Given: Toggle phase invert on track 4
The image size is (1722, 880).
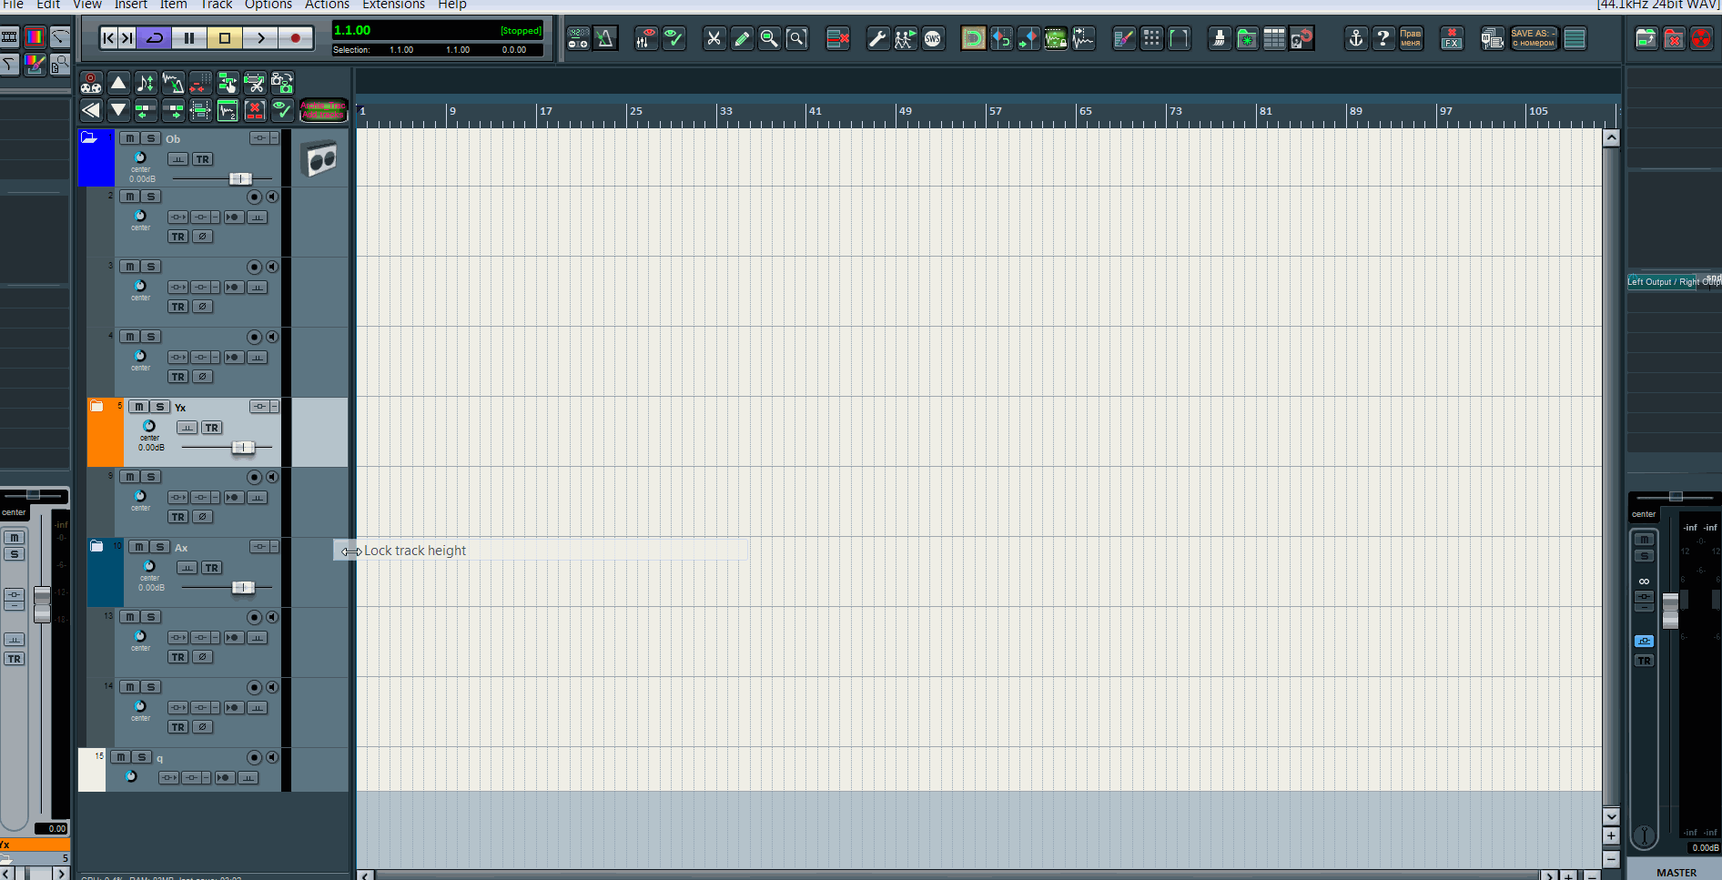Looking at the screenshot, I should click(203, 377).
